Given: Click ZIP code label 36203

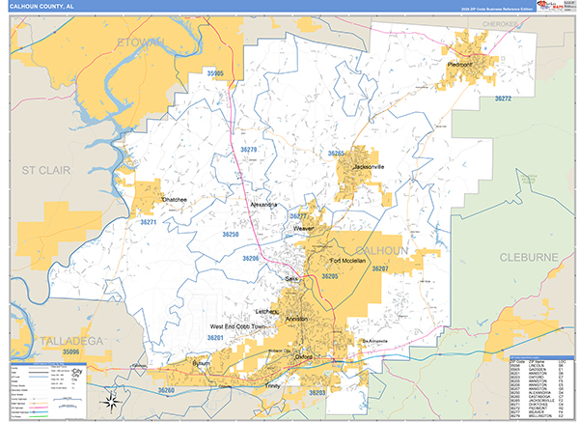Looking at the screenshot, I should pos(317,392).
